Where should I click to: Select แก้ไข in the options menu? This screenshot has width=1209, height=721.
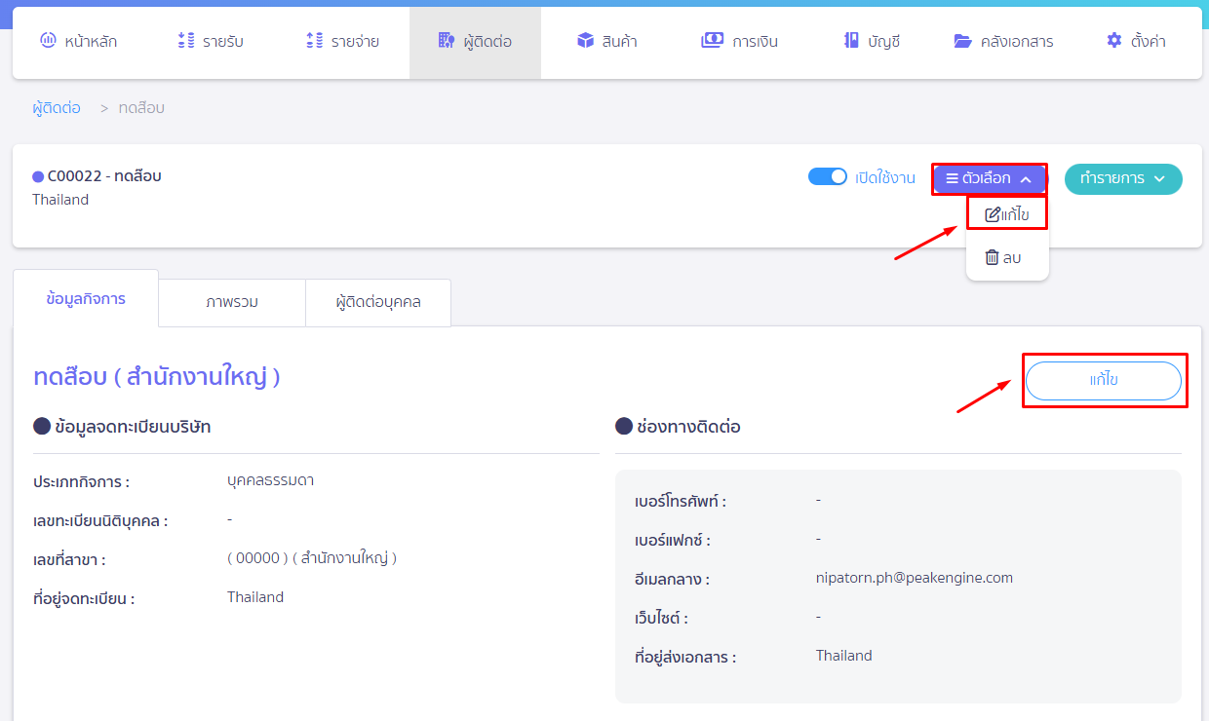pyautogui.click(x=1007, y=214)
